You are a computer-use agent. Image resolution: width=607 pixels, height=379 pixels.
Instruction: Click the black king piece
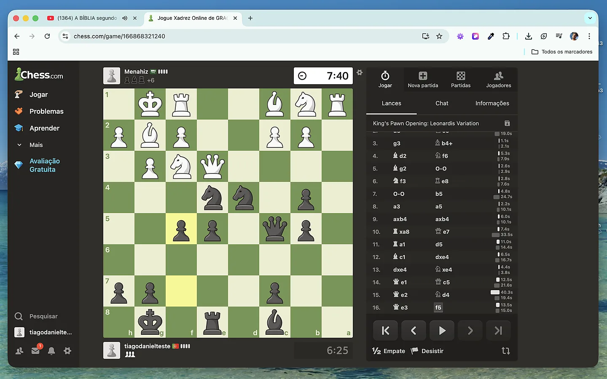tap(150, 322)
